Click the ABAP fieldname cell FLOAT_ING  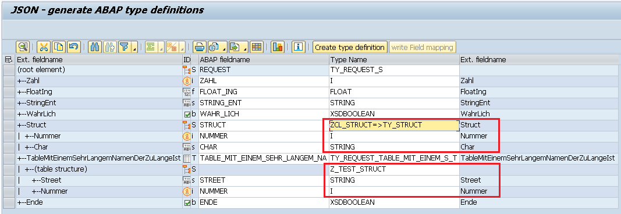click(264, 92)
